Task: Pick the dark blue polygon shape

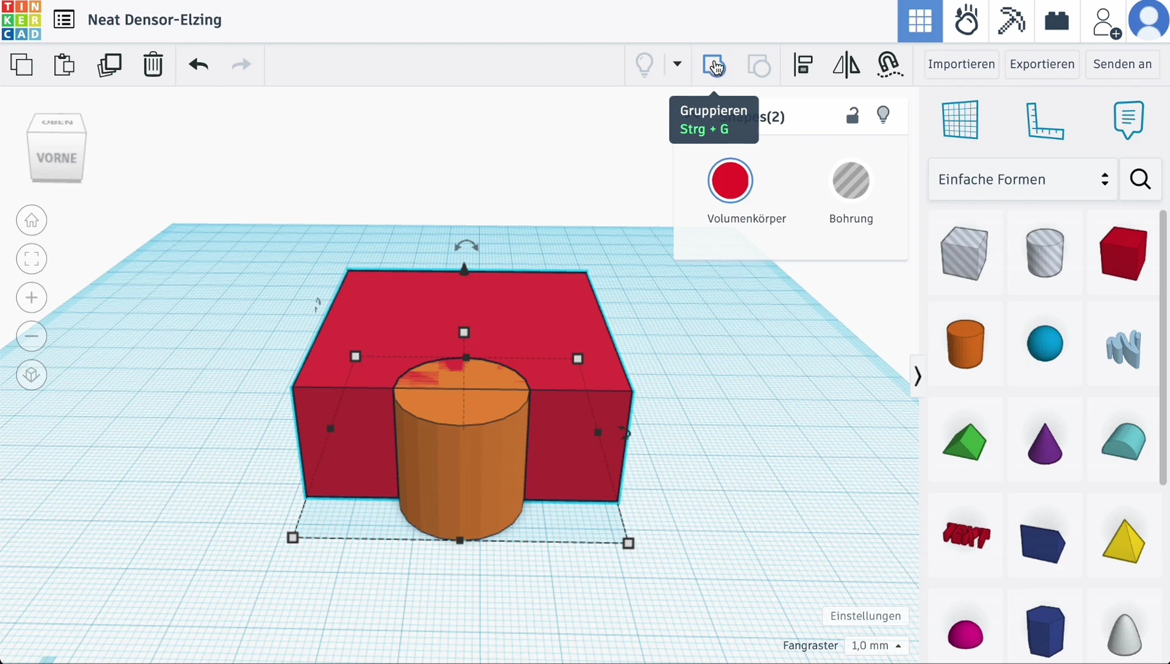Action: coord(1043,543)
